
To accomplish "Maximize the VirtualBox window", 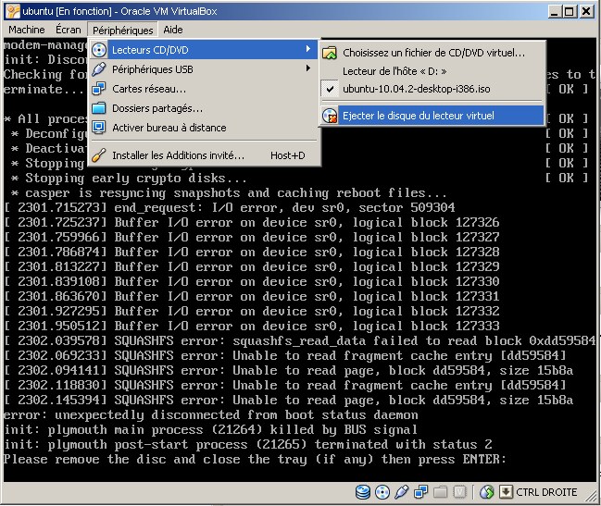I will pyautogui.click(x=570, y=11).
